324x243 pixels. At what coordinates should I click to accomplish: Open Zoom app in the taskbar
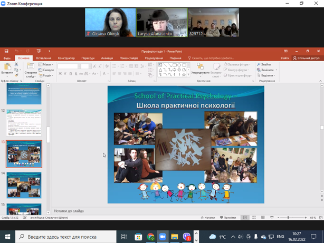coord(163,237)
